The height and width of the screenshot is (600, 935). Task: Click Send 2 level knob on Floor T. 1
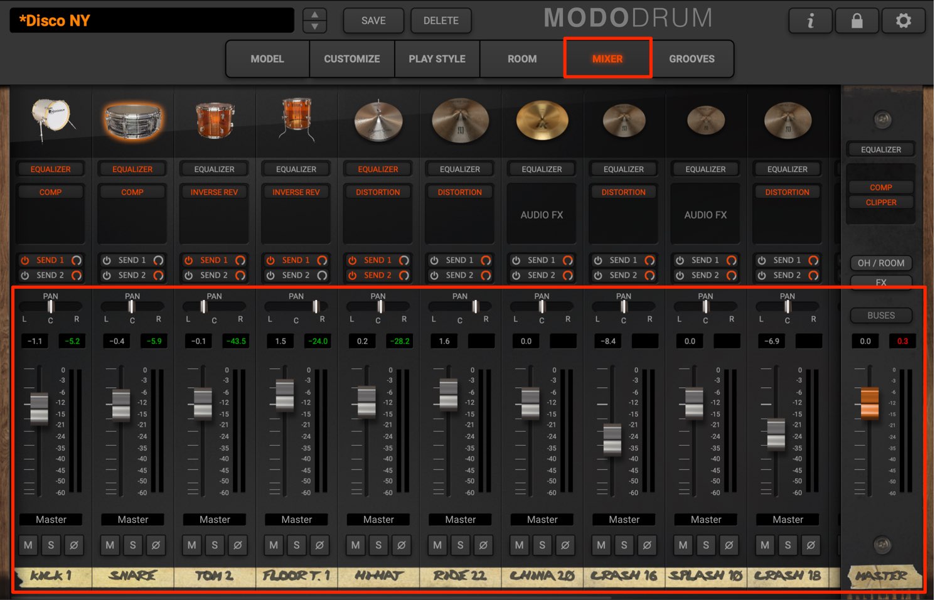click(322, 275)
